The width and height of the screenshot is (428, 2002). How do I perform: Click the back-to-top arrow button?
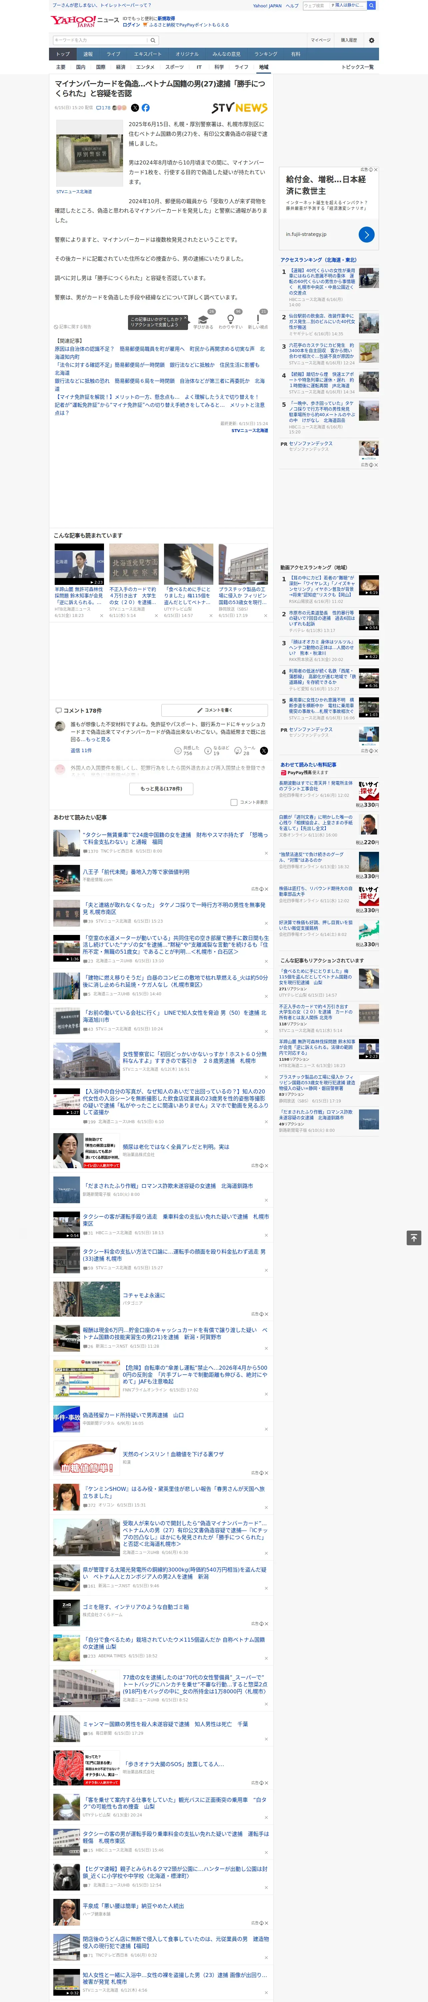(414, 1238)
